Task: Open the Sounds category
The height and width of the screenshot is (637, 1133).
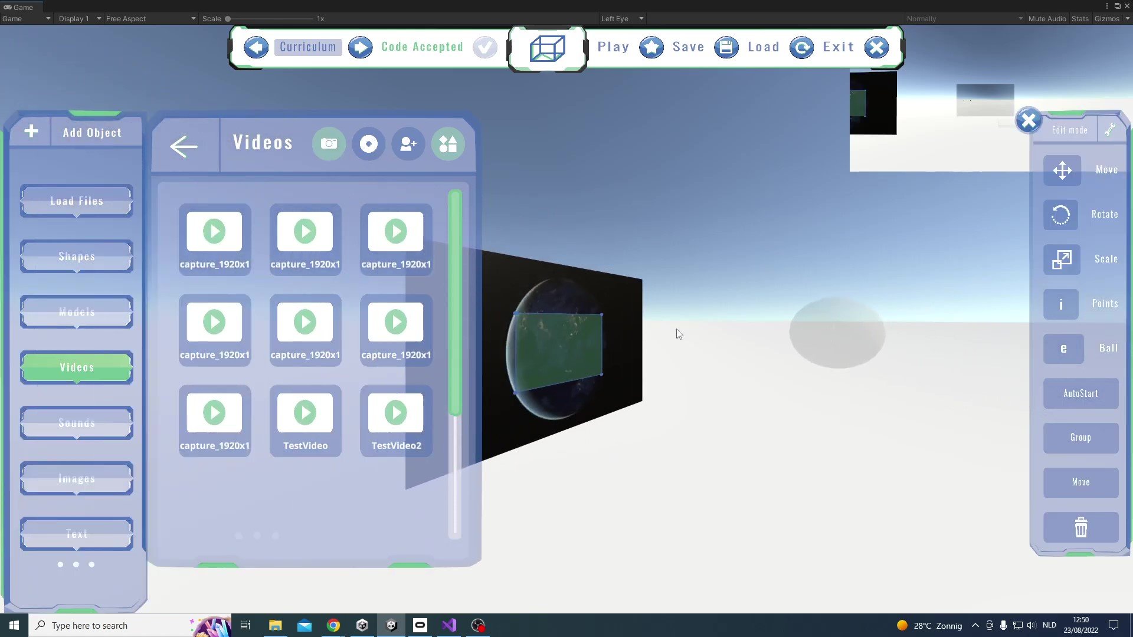Action: [x=77, y=423]
